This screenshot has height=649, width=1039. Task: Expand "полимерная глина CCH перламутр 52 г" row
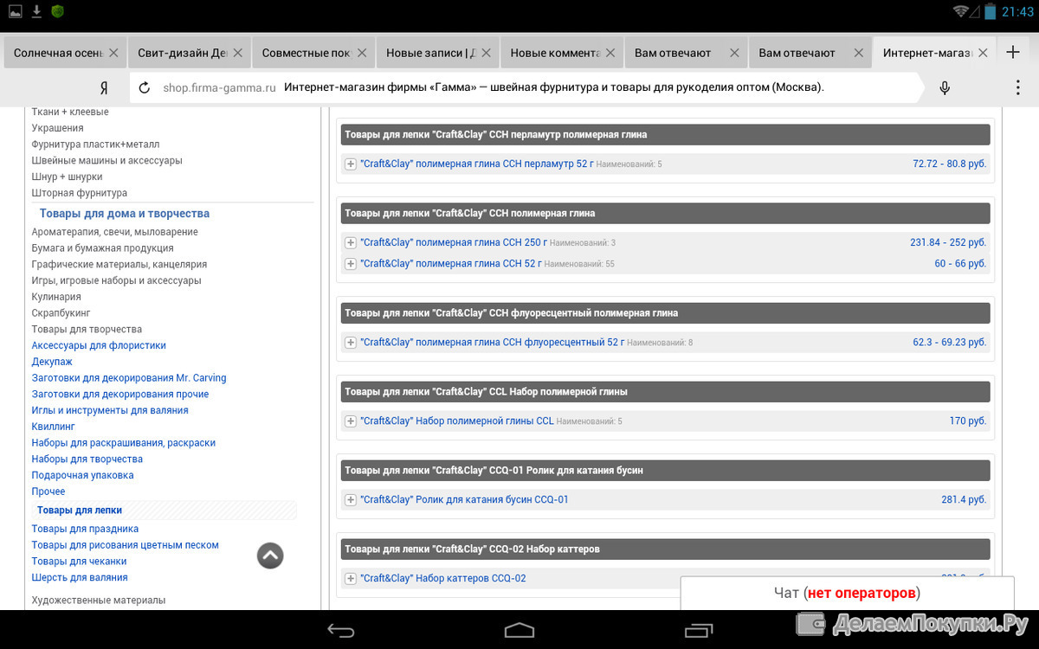[x=351, y=164]
